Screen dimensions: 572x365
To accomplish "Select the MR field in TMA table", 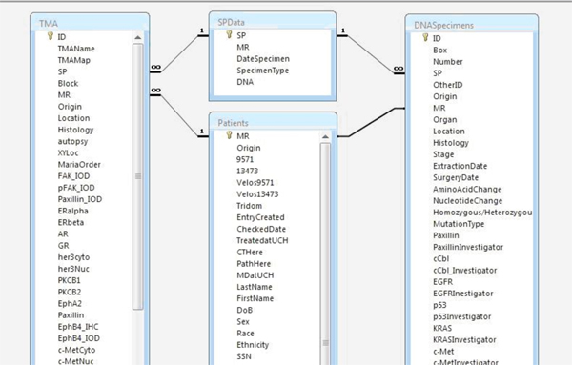I will pos(64,95).
